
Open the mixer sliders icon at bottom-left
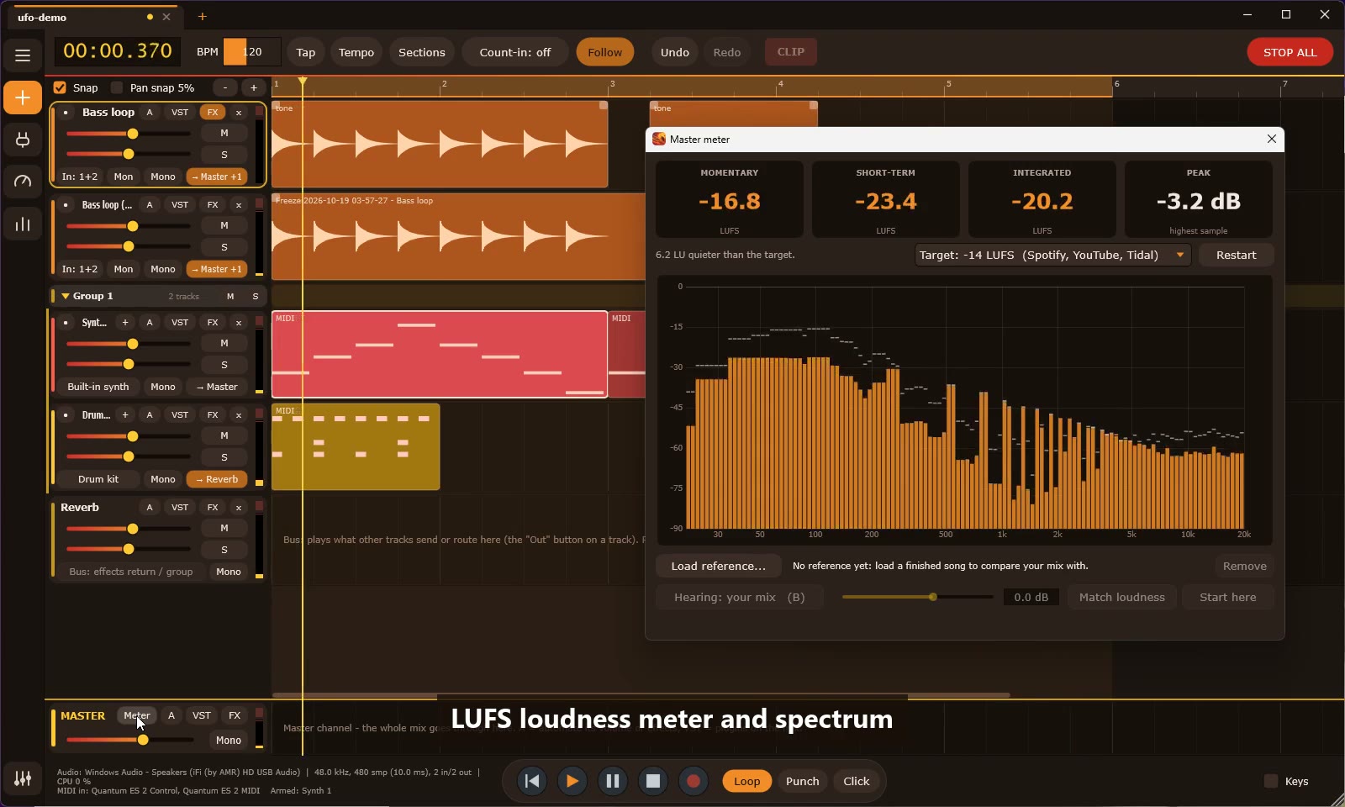[23, 778]
